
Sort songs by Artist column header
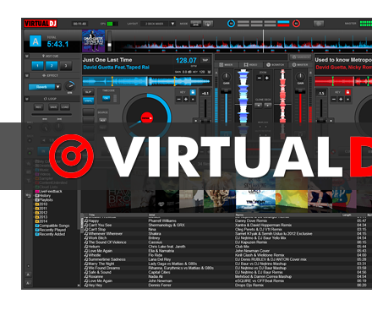pyautogui.click(x=151, y=215)
